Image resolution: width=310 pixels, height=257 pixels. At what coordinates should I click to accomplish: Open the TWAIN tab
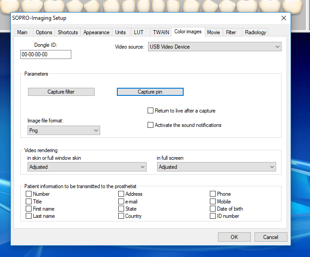pos(161,32)
